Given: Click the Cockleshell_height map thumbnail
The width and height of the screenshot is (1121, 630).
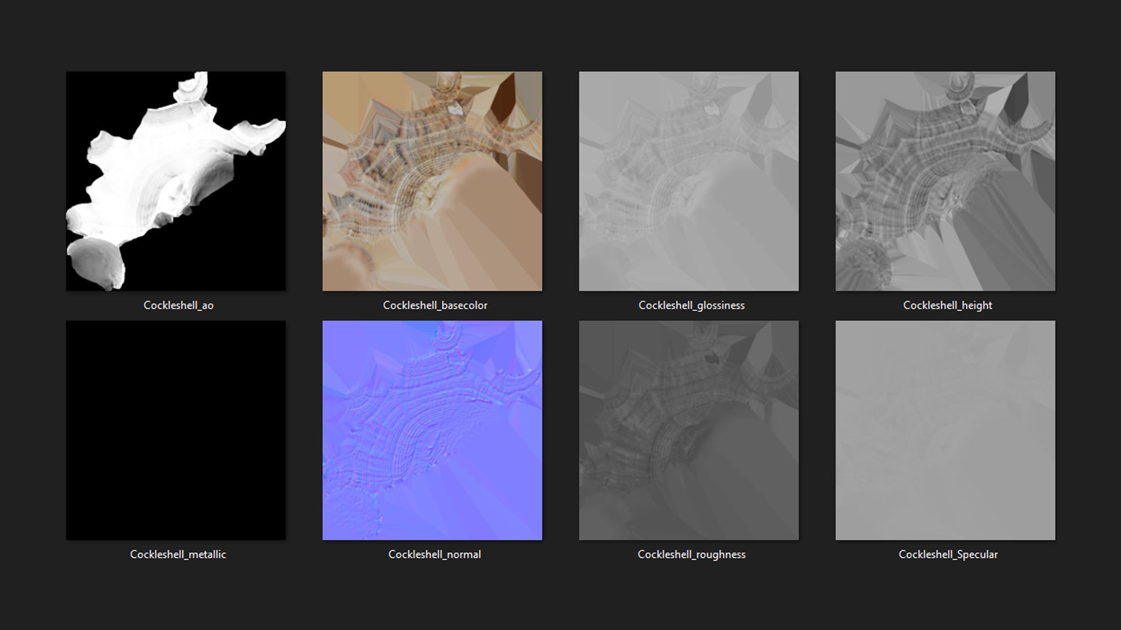Looking at the screenshot, I should [945, 181].
